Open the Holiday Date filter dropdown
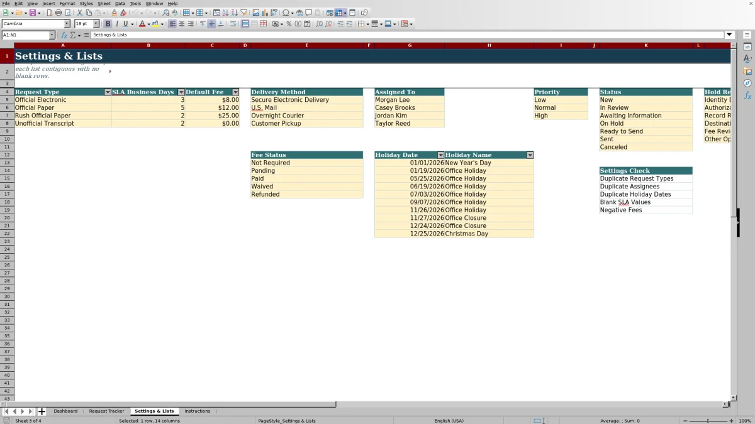The image size is (755, 424). [440, 155]
